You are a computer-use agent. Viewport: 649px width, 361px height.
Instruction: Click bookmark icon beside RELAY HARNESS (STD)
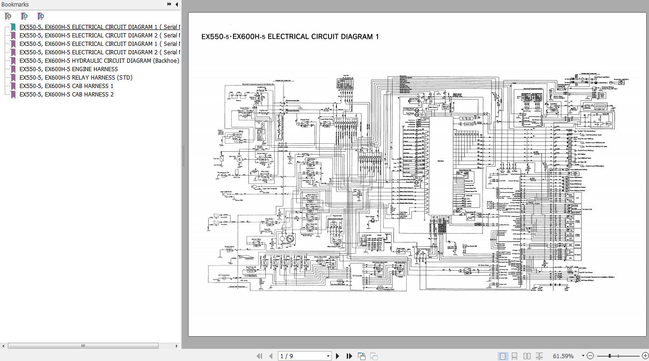(x=13, y=78)
